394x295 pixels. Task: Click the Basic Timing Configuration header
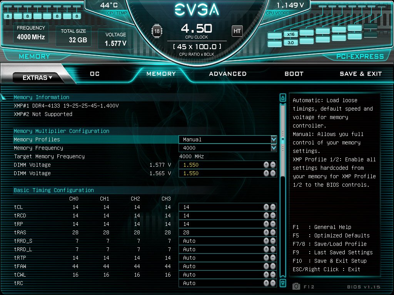(54, 190)
